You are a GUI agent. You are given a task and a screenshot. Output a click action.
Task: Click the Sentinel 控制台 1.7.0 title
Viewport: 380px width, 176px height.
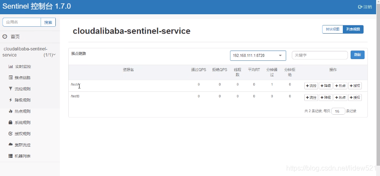tap(37, 6)
